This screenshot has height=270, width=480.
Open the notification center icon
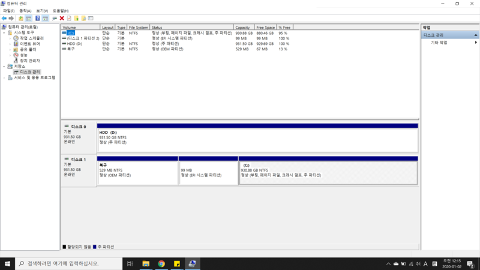pyautogui.click(x=470, y=264)
